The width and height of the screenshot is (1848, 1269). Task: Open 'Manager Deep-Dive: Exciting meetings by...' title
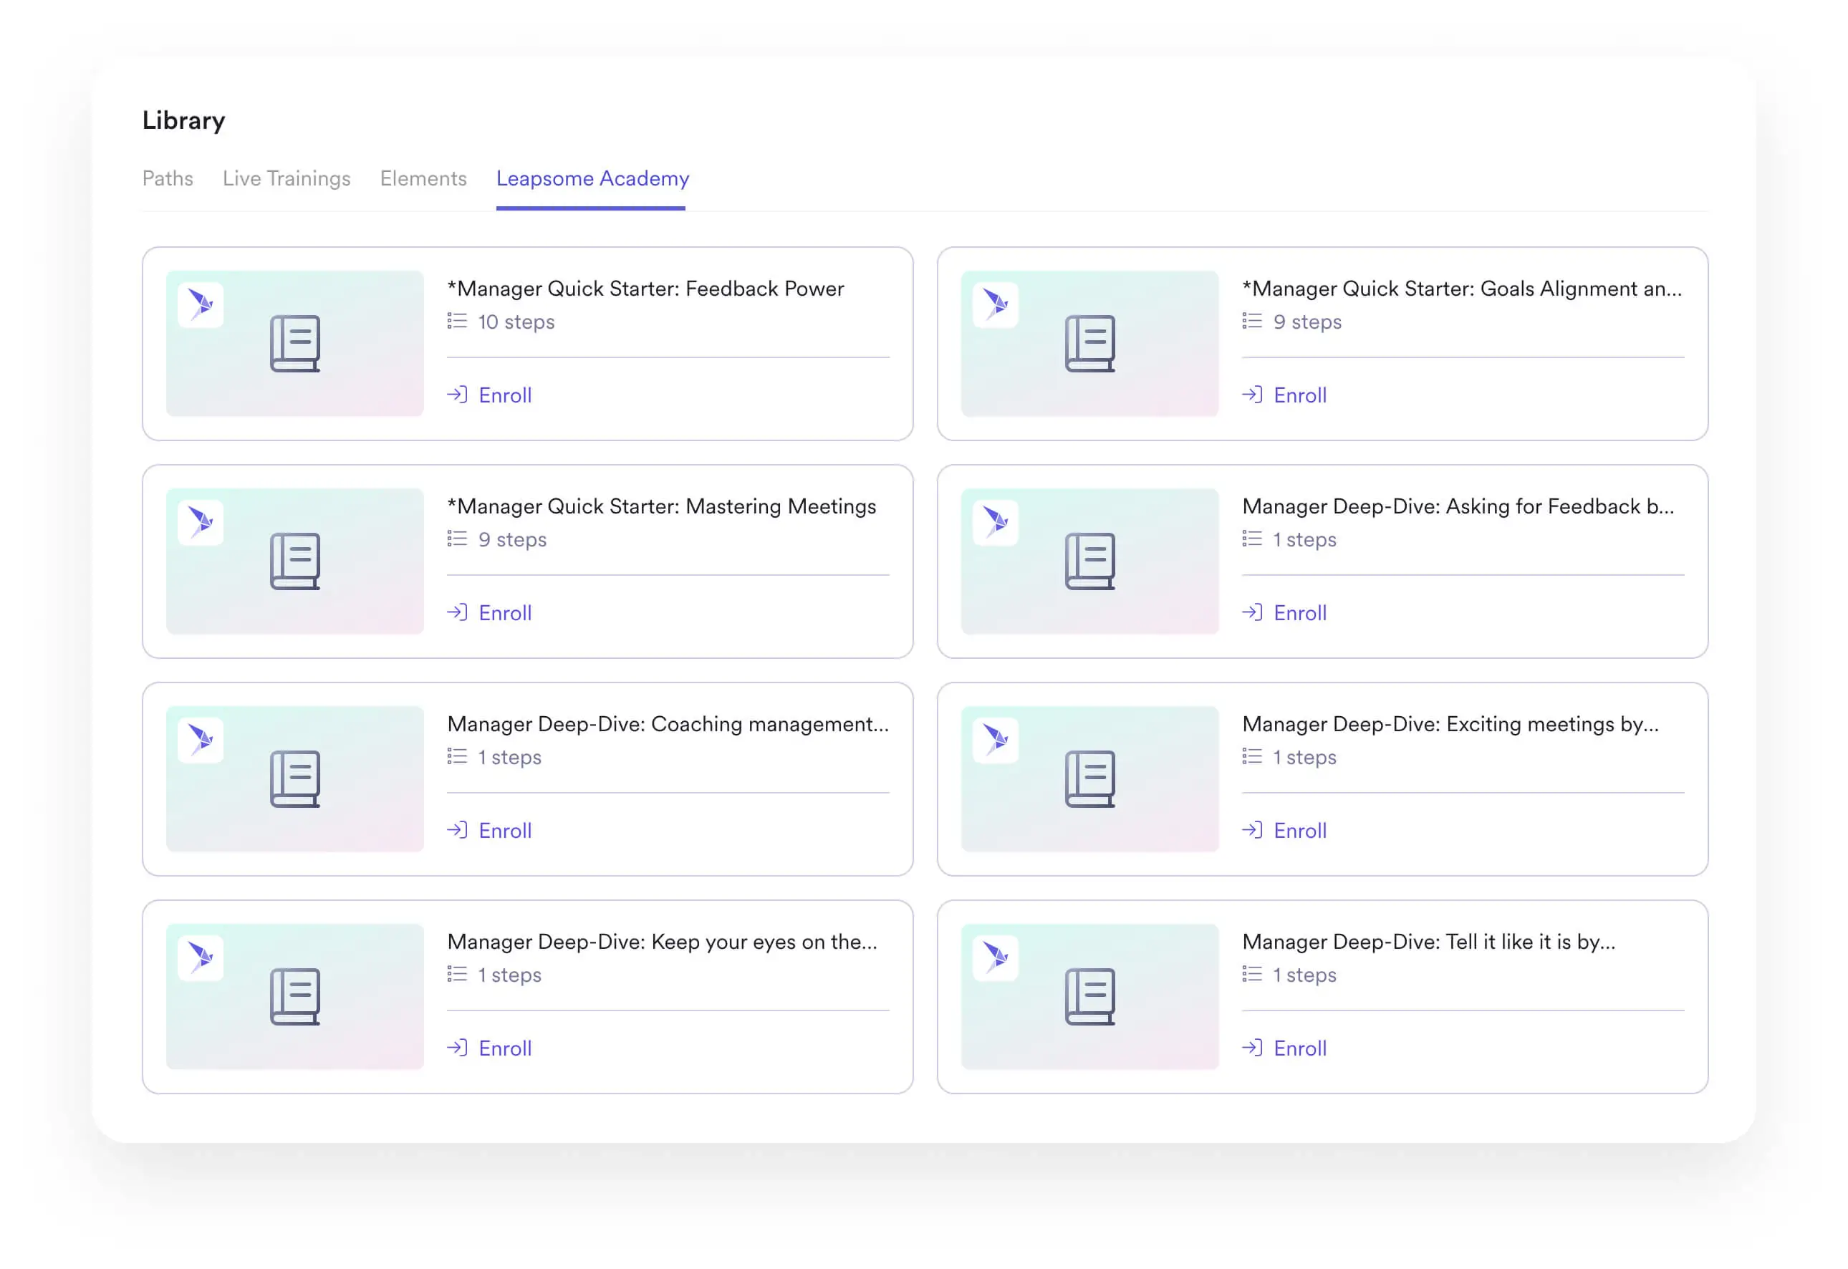(1450, 724)
